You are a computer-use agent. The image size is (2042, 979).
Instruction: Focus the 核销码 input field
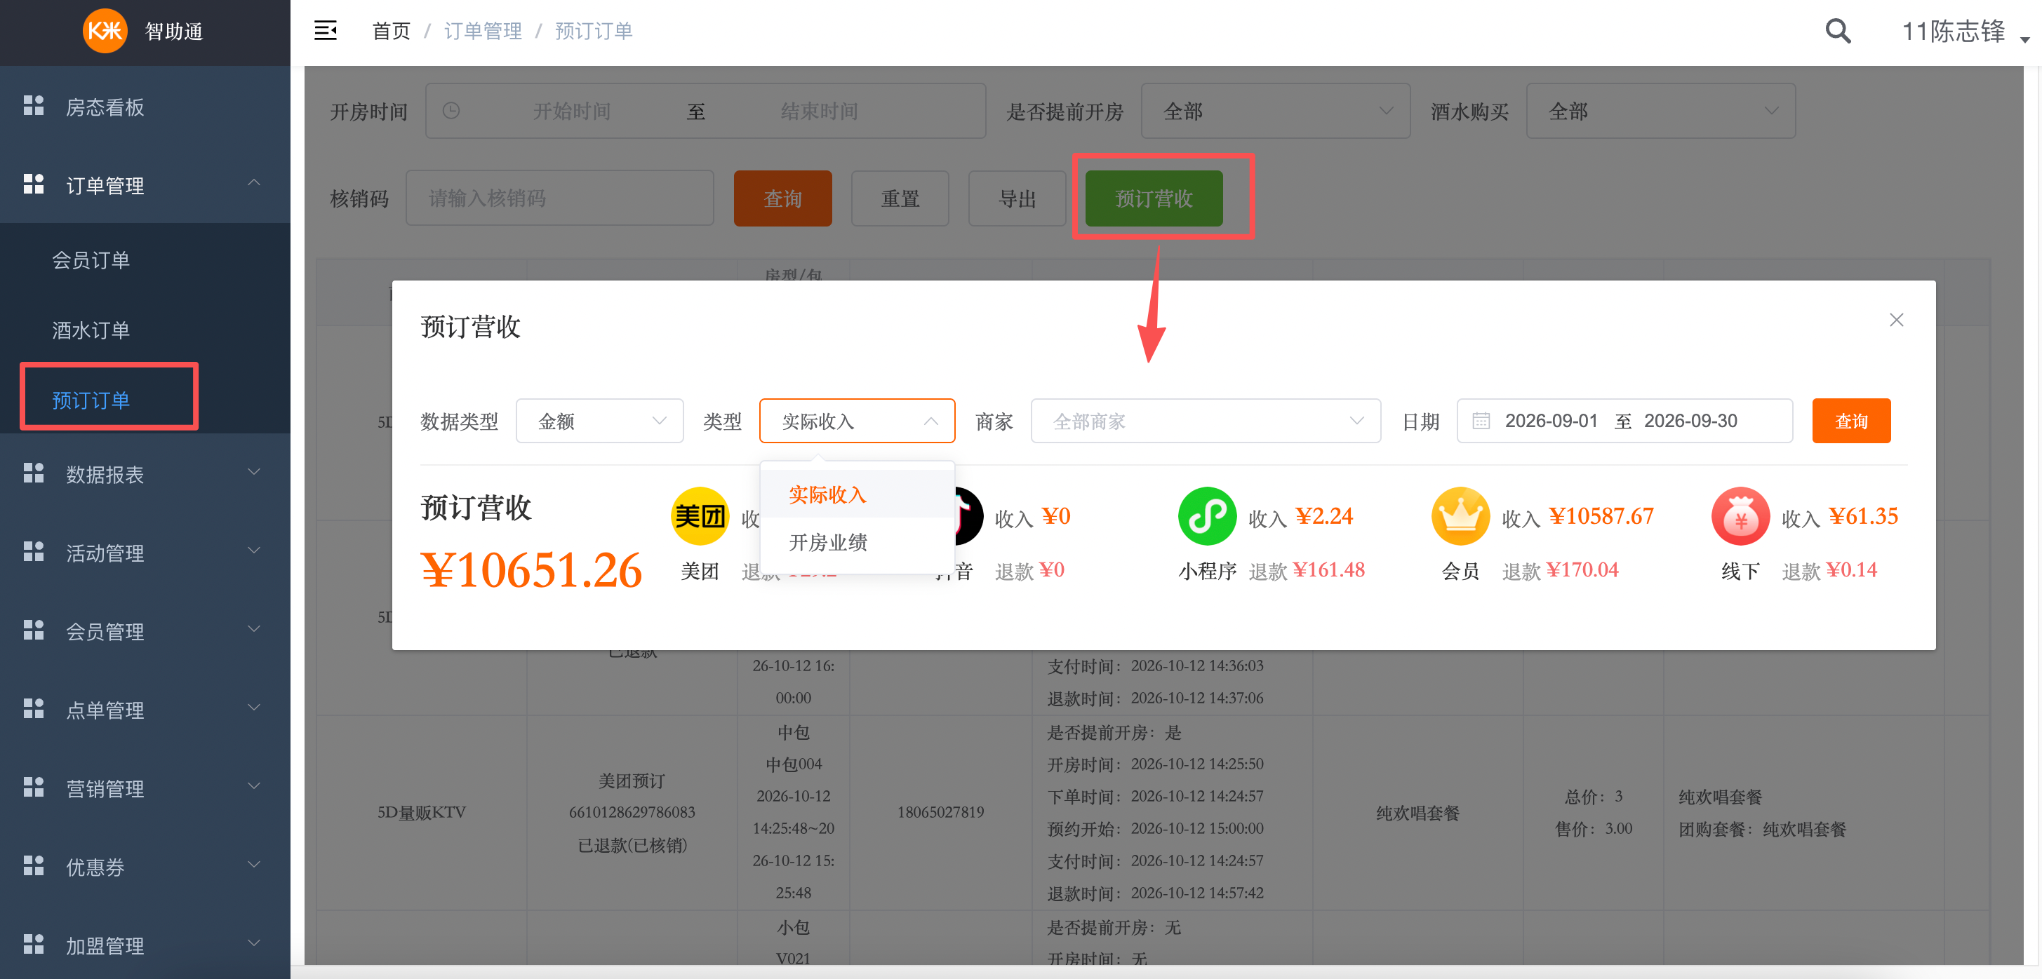click(560, 198)
